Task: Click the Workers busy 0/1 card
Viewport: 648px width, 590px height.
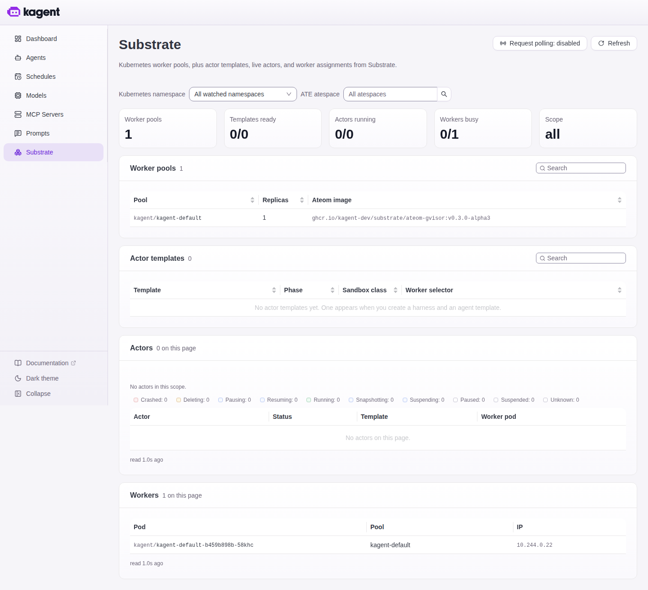Action: [x=483, y=128]
